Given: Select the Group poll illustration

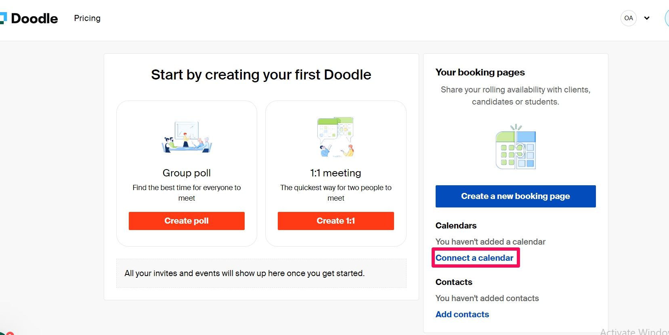Looking at the screenshot, I should click(187, 136).
